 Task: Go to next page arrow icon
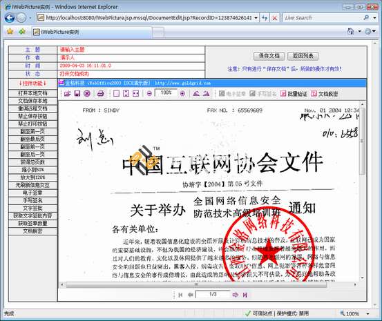point(235,295)
